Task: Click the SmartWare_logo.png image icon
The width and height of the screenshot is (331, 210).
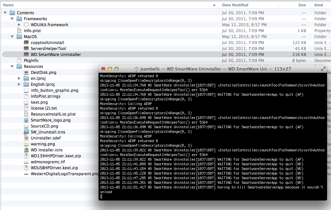Action: 26,120
